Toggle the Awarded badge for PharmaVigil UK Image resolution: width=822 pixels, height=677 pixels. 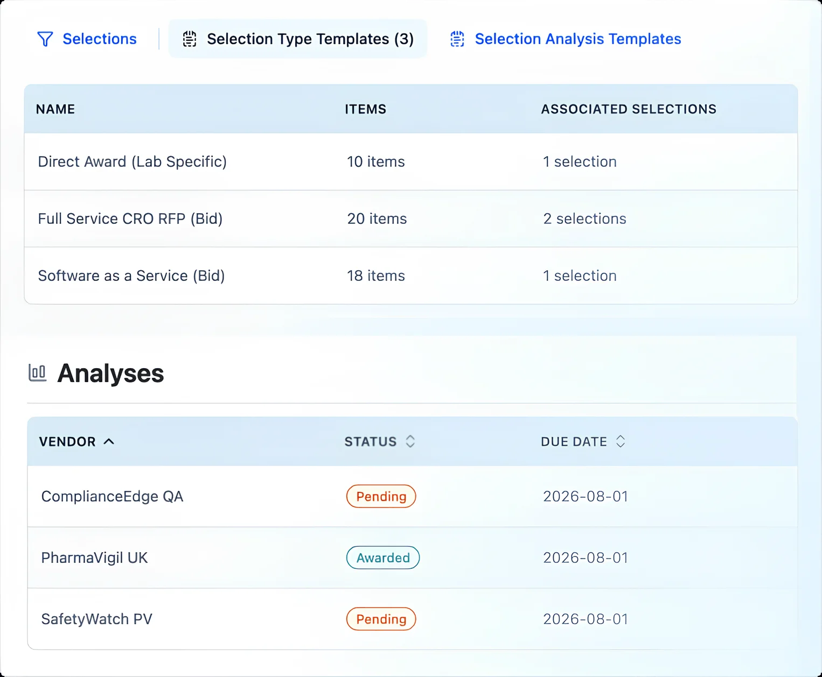pos(382,558)
